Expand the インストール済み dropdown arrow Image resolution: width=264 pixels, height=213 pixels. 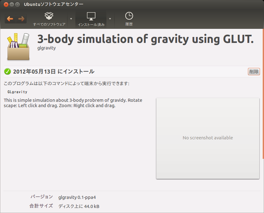tap(110, 19)
